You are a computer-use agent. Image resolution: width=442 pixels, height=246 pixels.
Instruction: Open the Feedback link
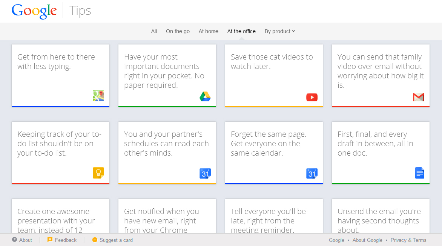click(x=66, y=240)
